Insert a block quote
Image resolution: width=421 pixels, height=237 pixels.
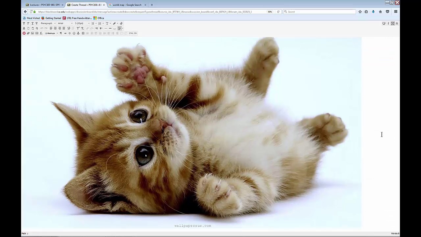click(x=65, y=33)
